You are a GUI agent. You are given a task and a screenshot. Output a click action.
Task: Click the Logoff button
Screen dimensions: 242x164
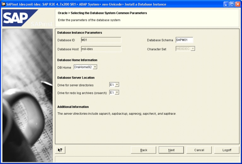[x=227, y=150]
